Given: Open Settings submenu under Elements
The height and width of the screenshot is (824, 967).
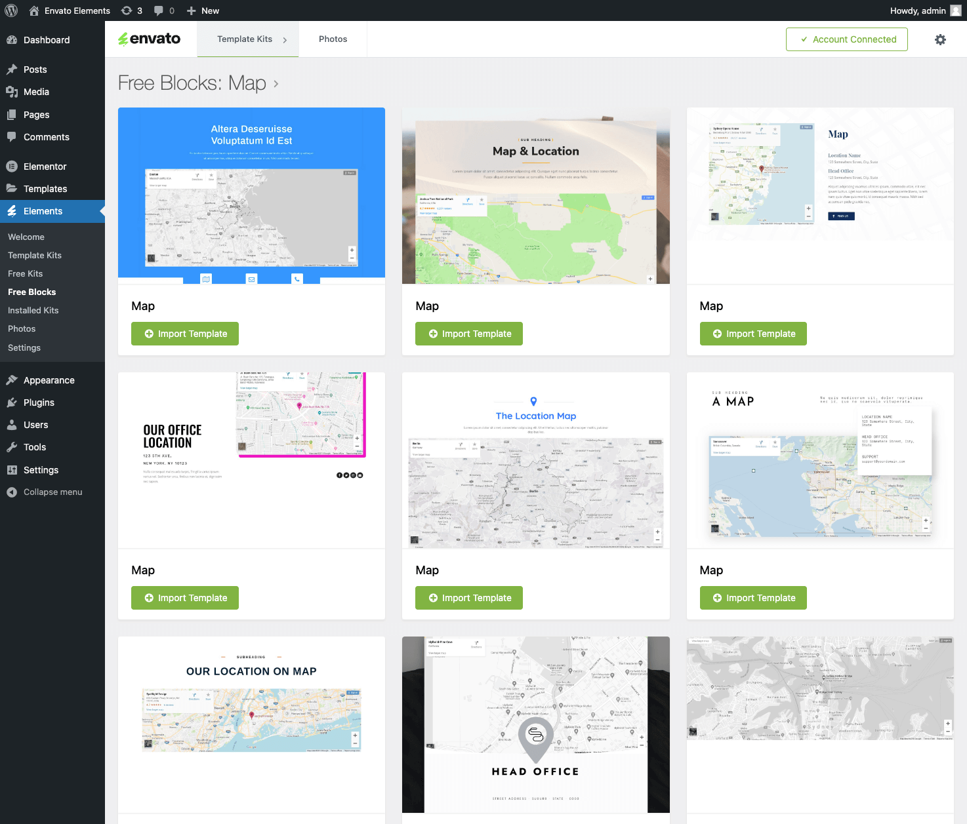Looking at the screenshot, I should 24,347.
